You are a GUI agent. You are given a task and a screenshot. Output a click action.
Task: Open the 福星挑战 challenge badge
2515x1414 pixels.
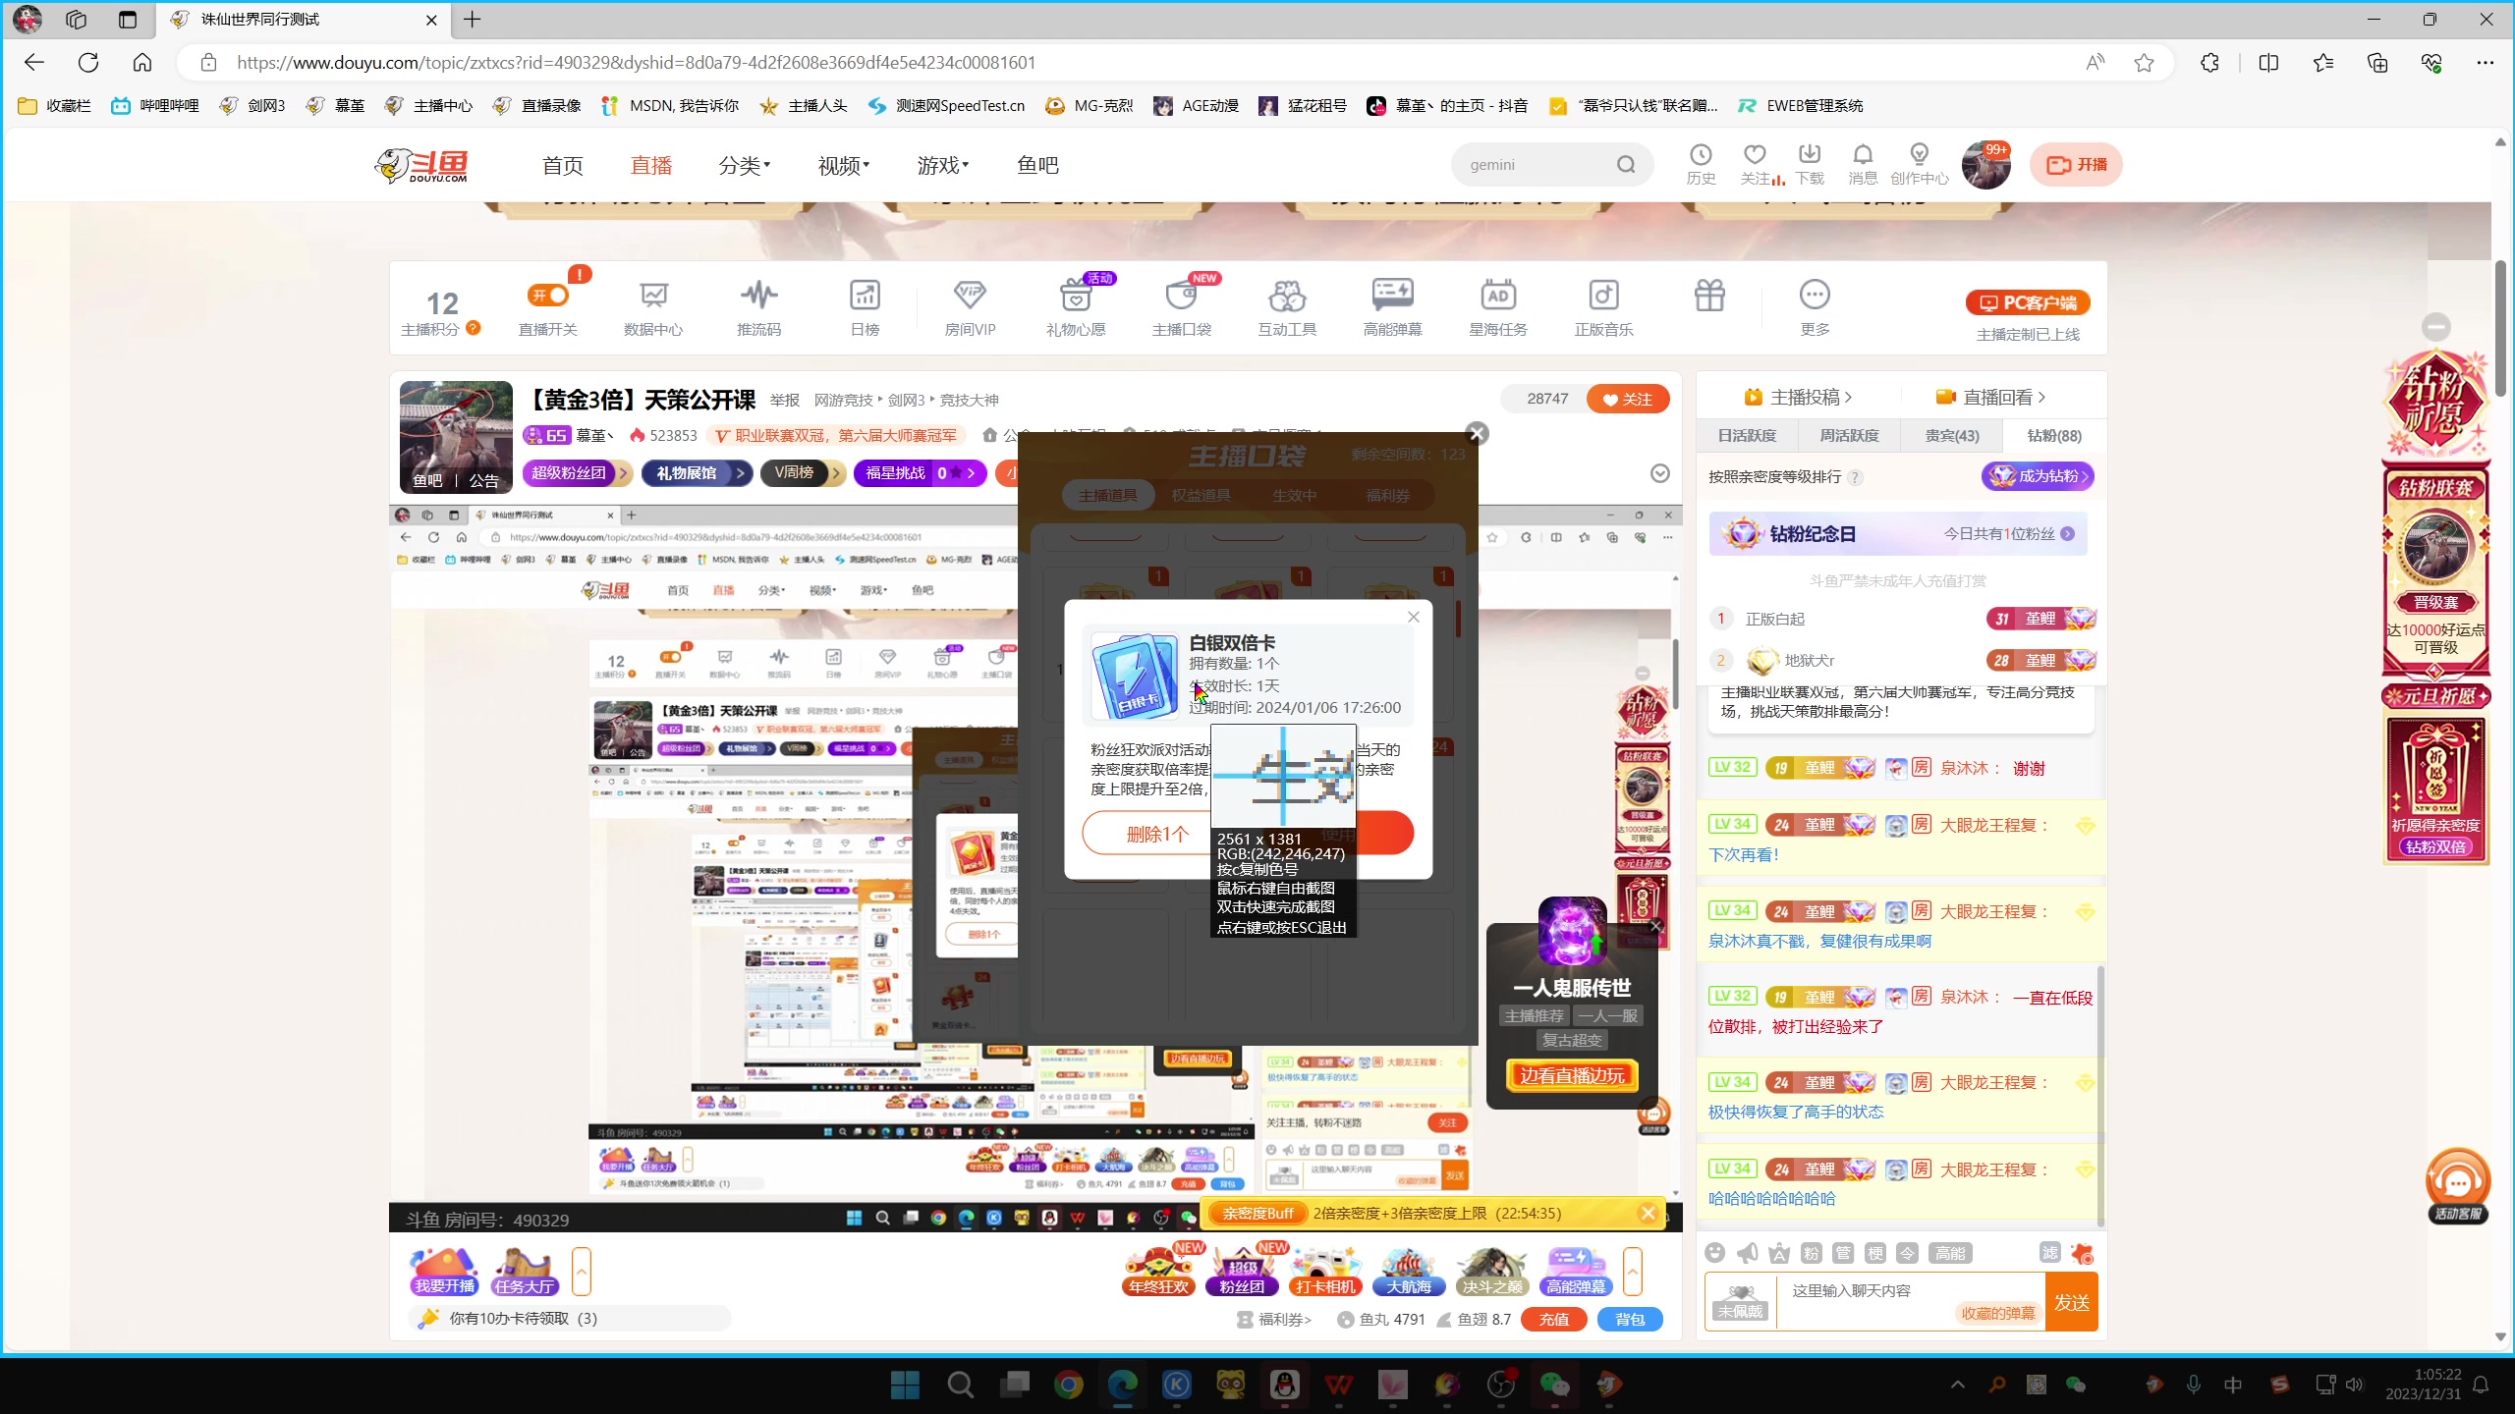(921, 473)
